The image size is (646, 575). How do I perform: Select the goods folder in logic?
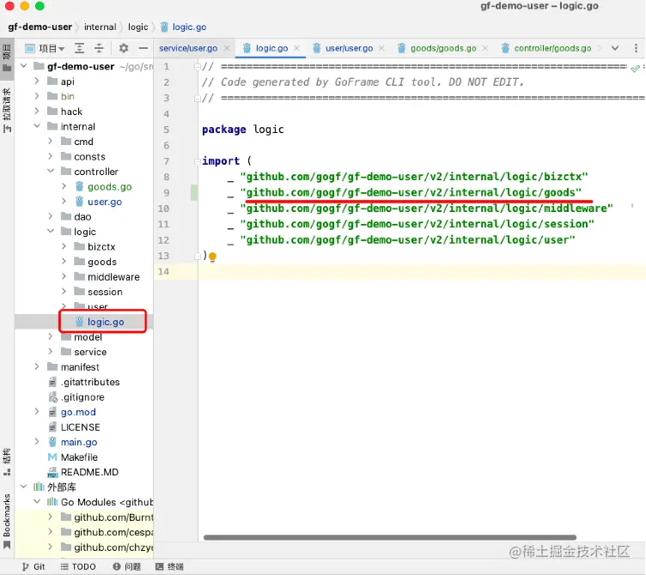[101, 262]
